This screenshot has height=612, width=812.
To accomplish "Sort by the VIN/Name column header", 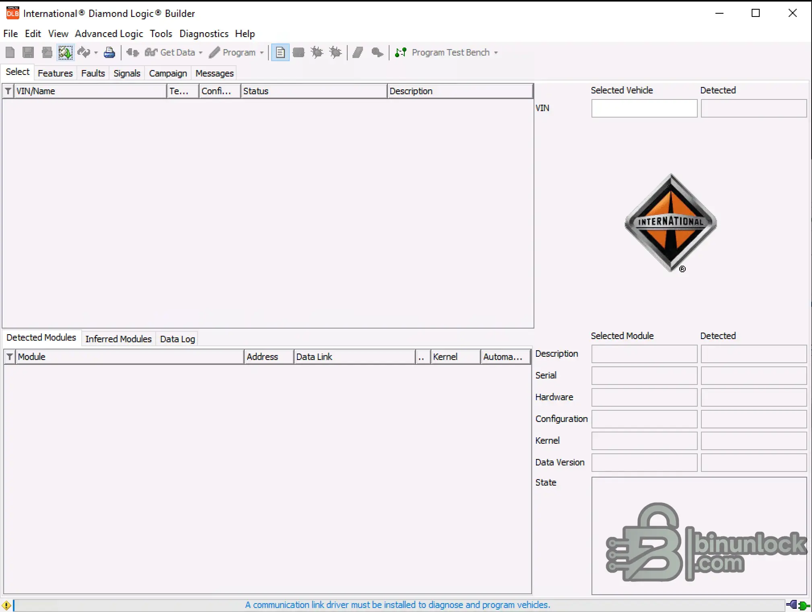I will pyautogui.click(x=91, y=91).
